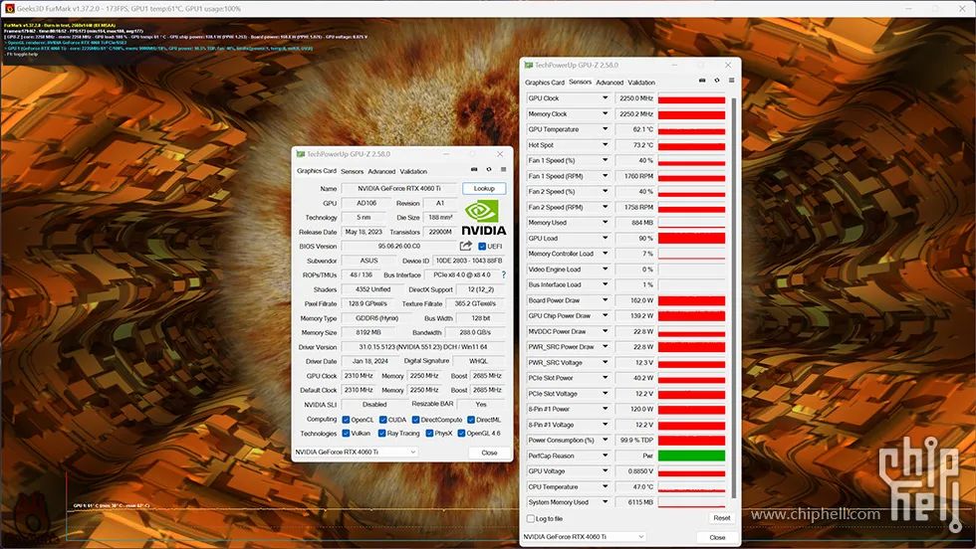The height and width of the screenshot is (549, 976).
Task: Click the BIOS Version field 95.06.26.00.C0
Action: click(399, 247)
